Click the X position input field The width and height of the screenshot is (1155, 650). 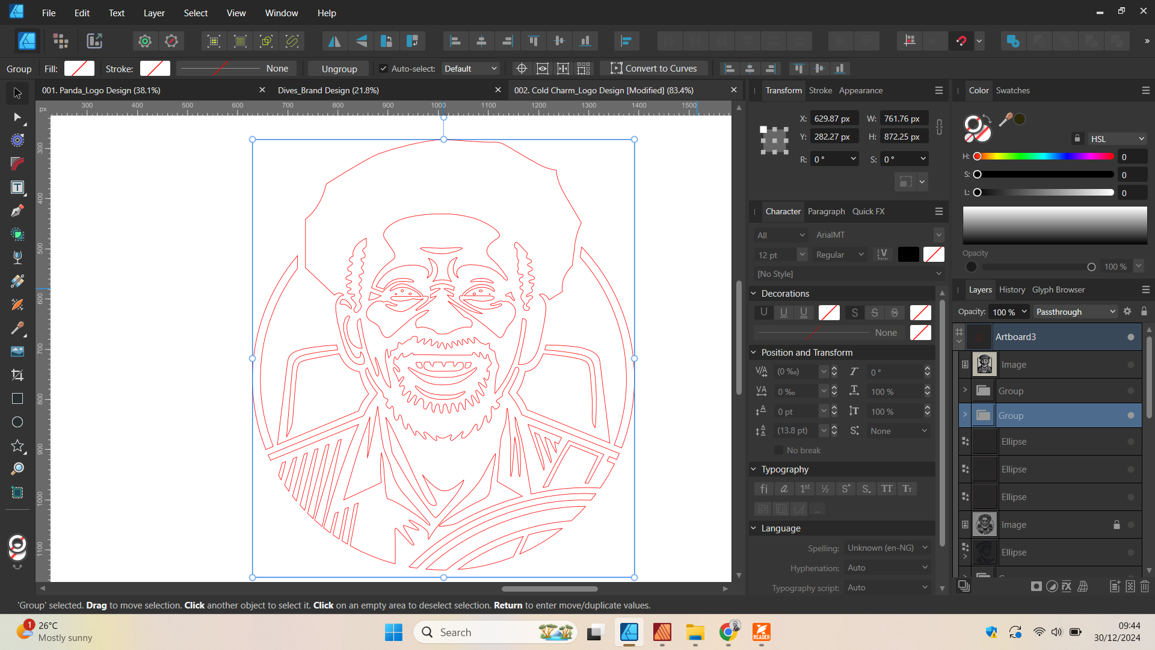pos(834,119)
